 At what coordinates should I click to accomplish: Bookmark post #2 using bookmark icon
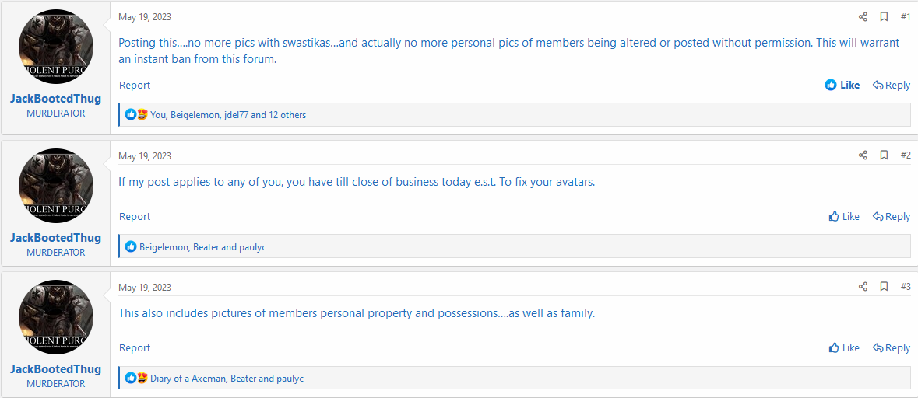pyautogui.click(x=884, y=155)
